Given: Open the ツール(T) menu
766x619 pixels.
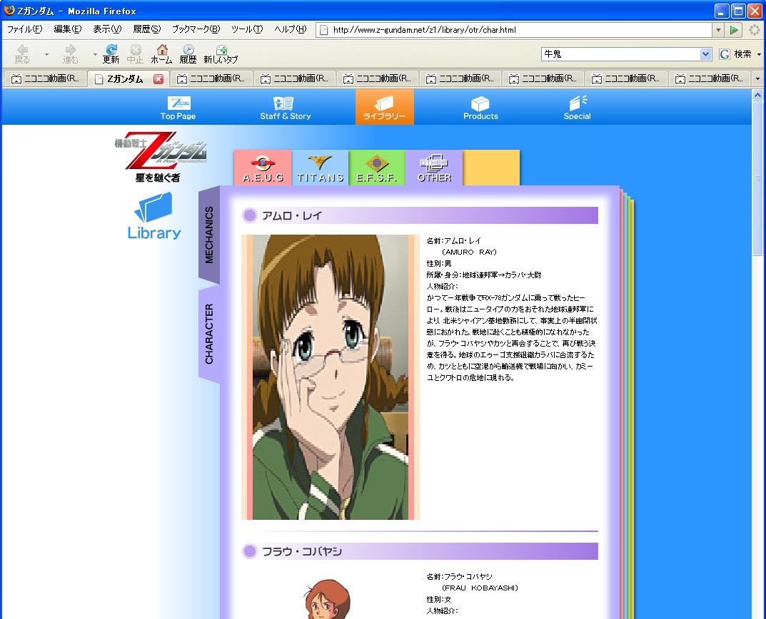Looking at the screenshot, I should 247,29.
